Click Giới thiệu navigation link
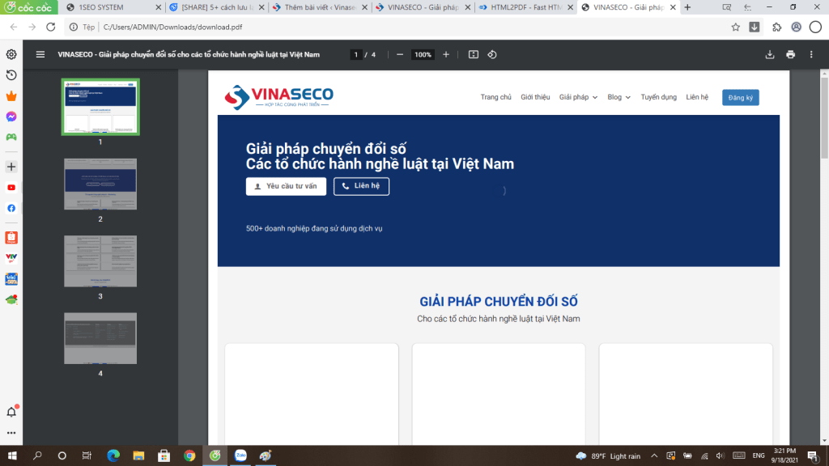 click(x=535, y=97)
